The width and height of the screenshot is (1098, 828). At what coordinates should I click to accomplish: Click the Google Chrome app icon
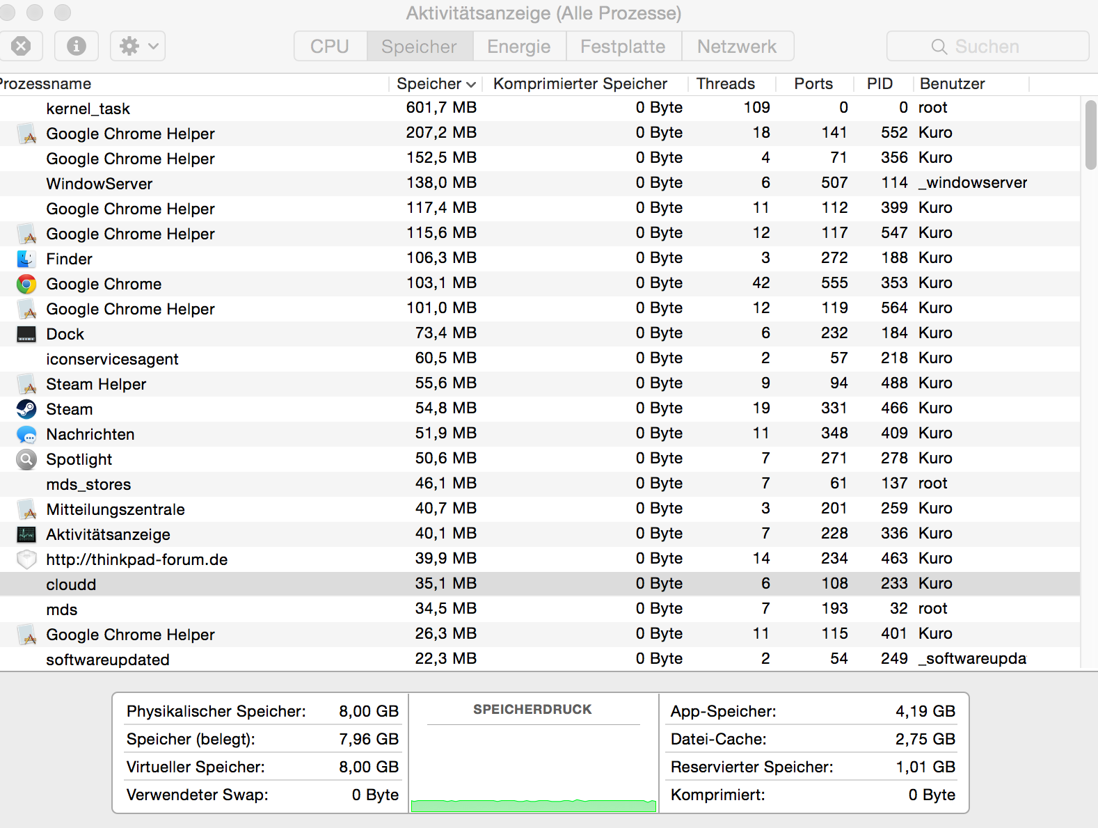26,284
